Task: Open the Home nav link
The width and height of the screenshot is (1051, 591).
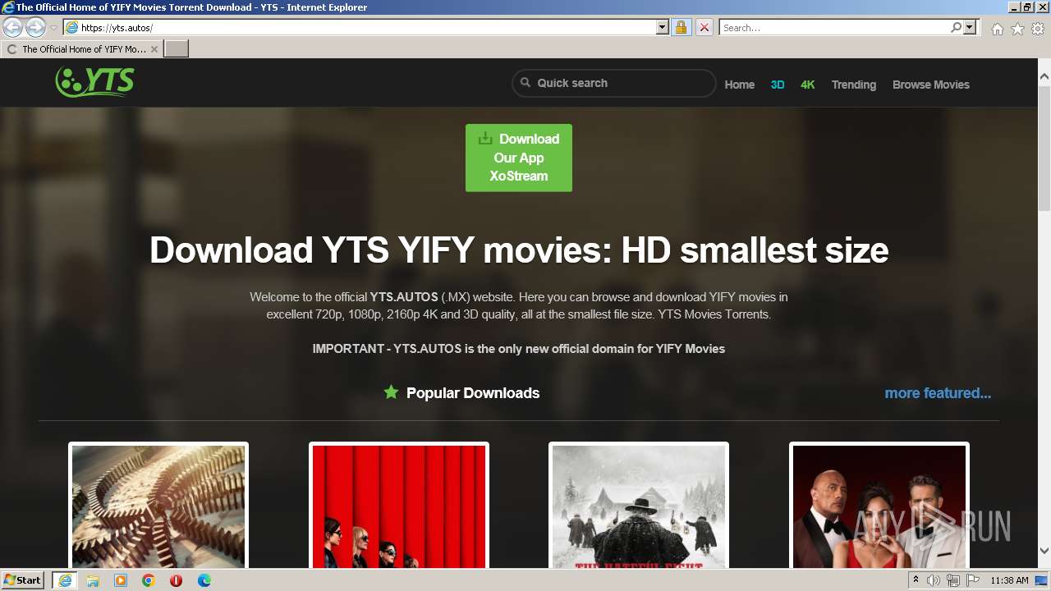Action: coord(739,85)
